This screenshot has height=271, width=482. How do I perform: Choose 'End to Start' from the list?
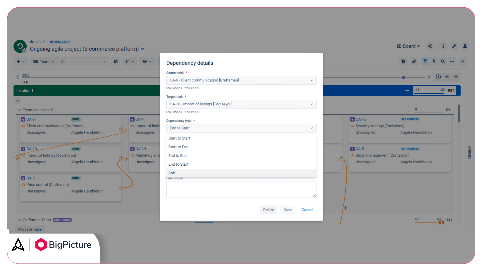coord(241,164)
